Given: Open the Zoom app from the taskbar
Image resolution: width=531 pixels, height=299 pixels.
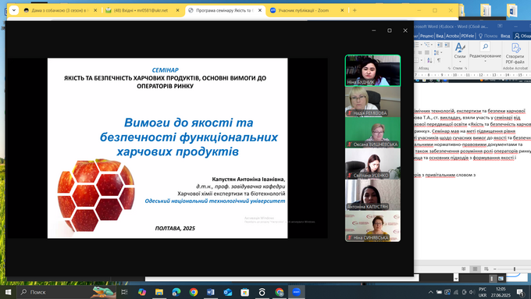Looking at the screenshot, I should (296, 292).
